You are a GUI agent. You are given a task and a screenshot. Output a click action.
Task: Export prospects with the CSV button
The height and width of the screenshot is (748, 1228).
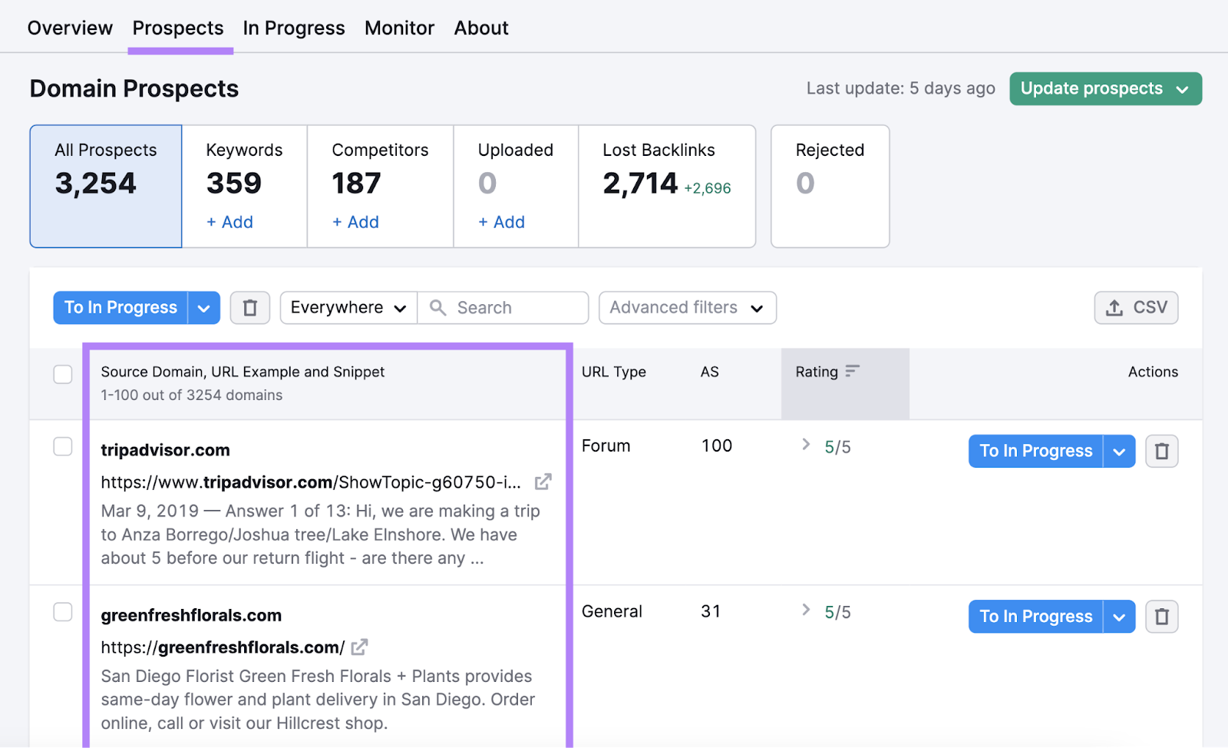1136,308
